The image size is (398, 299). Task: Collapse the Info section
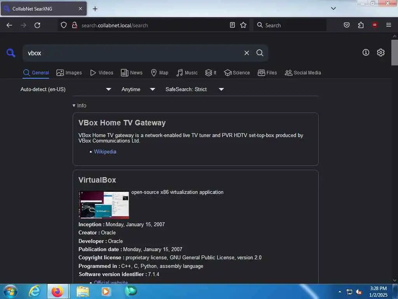pos(79,106)
